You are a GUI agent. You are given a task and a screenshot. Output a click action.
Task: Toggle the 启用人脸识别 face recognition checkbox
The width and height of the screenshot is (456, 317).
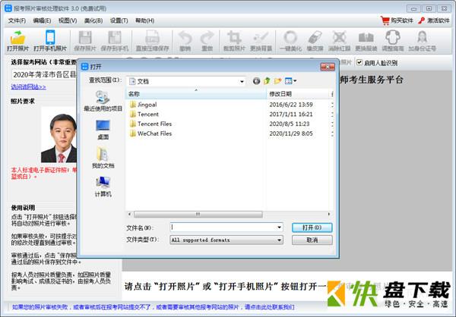click(x=359, y=62)
